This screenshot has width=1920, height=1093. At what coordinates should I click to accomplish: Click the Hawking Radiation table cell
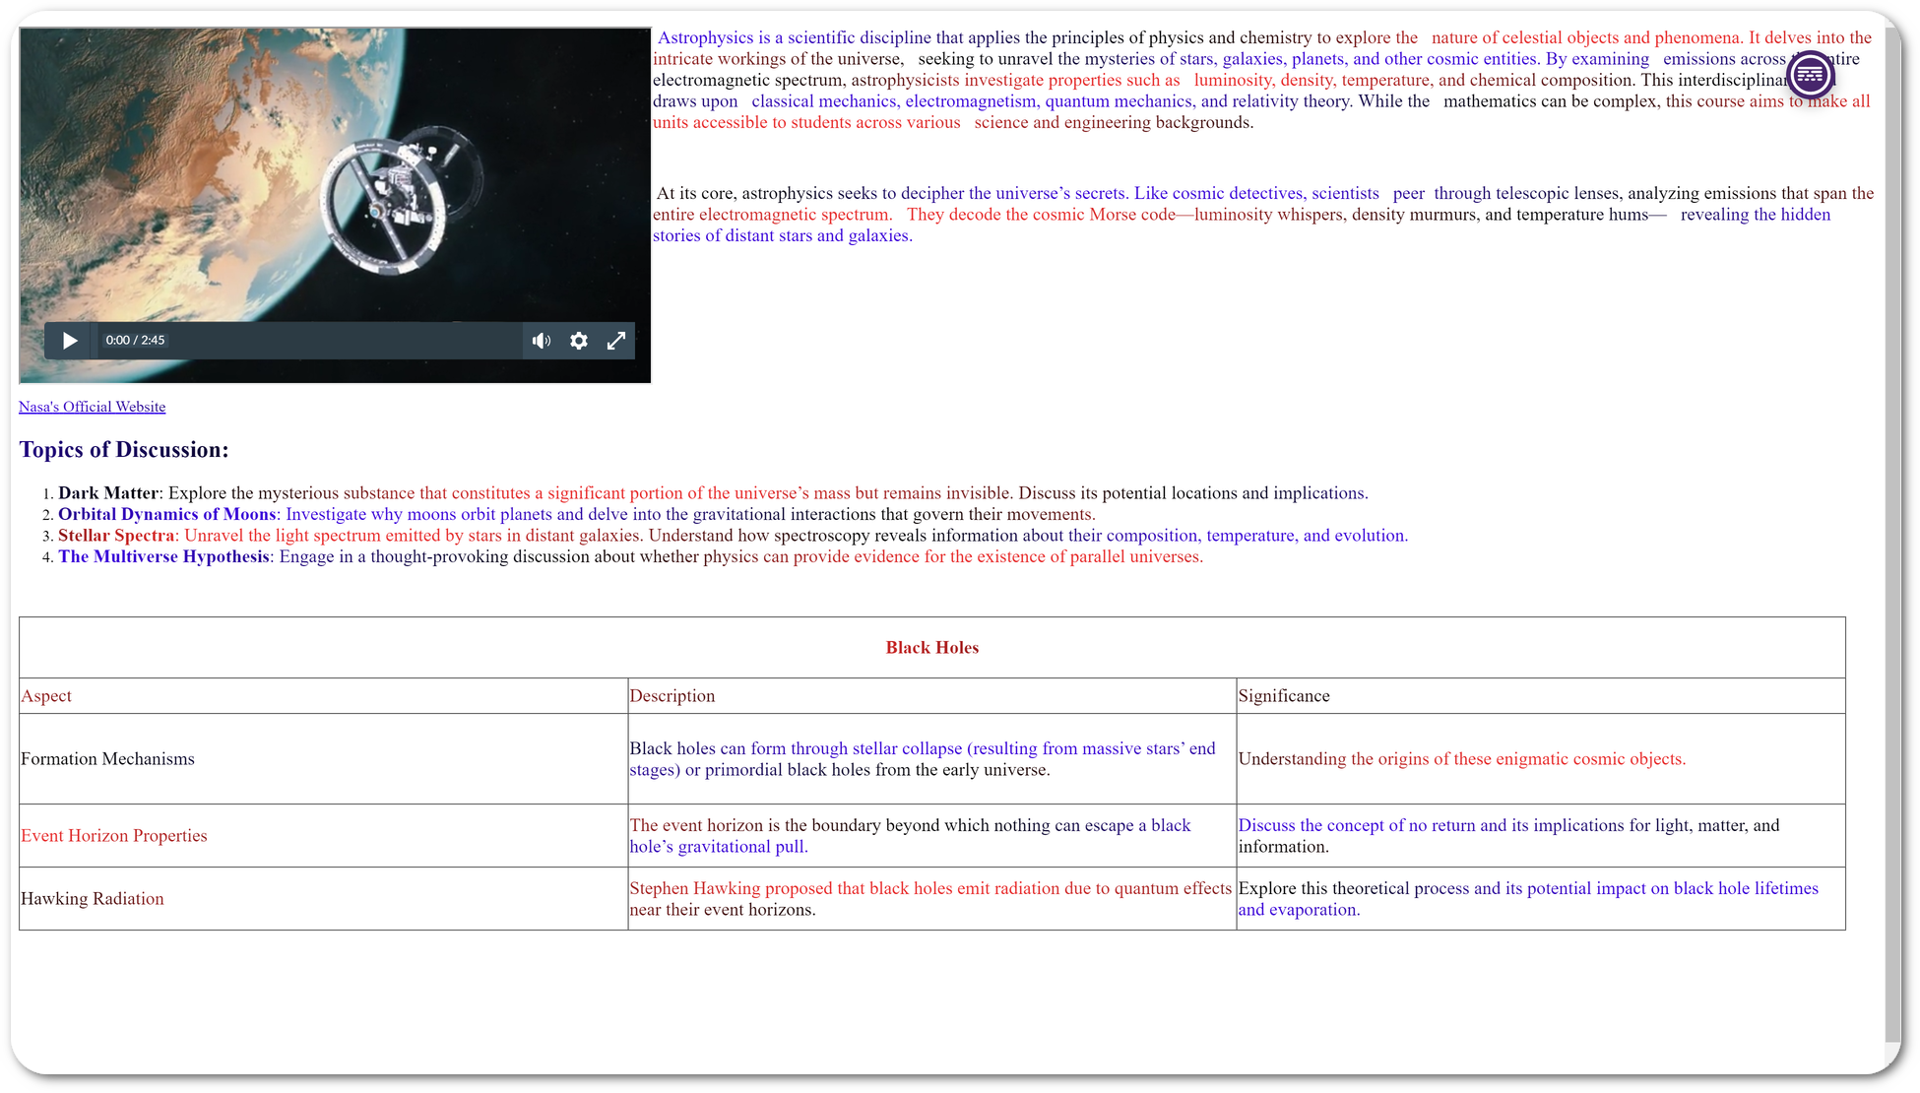pyautogui.click(x=93, y=899)
